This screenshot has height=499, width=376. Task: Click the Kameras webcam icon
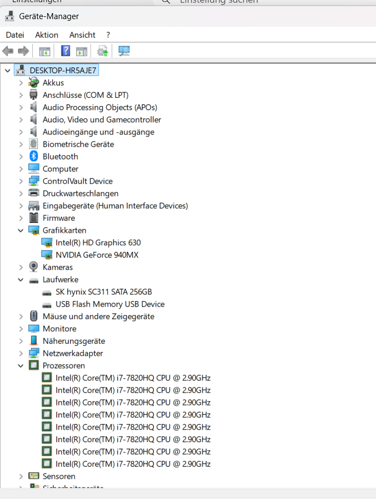click(x=33, y=267)
